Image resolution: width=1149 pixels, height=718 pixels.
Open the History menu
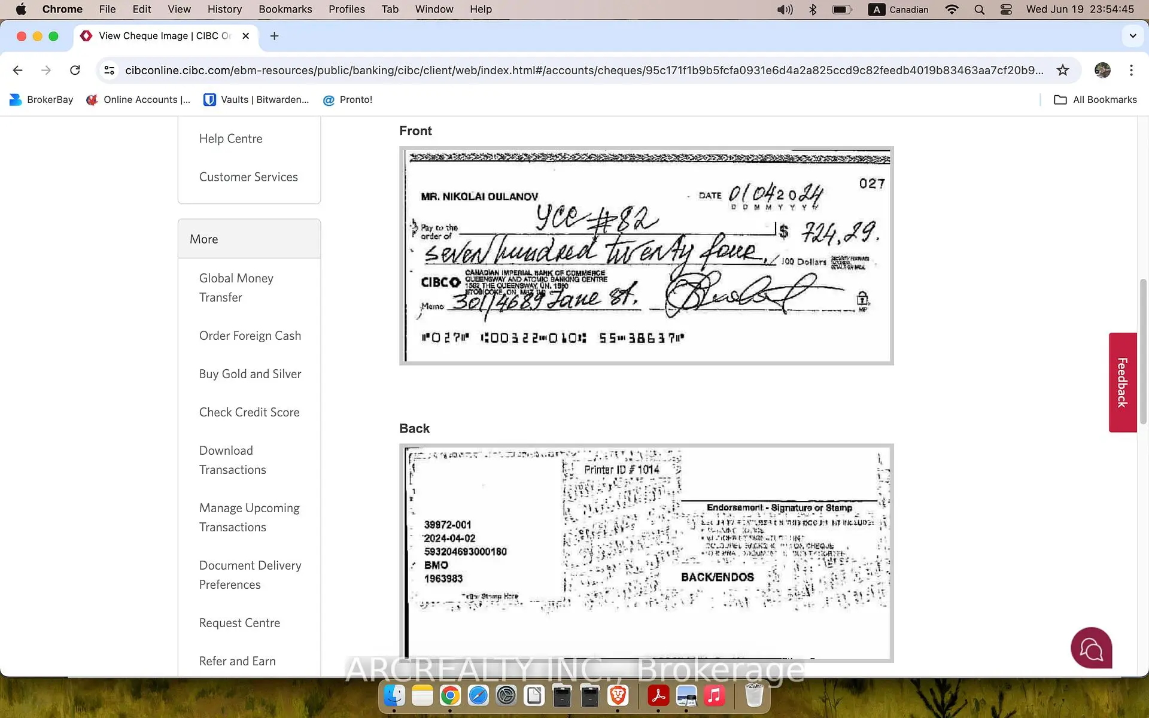click(x=224, y=10)
